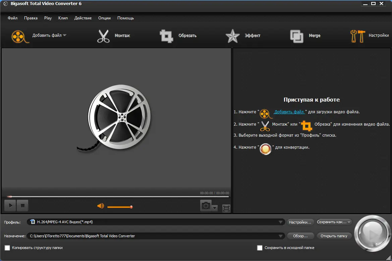Click the Merge icon

coord(296,36)
